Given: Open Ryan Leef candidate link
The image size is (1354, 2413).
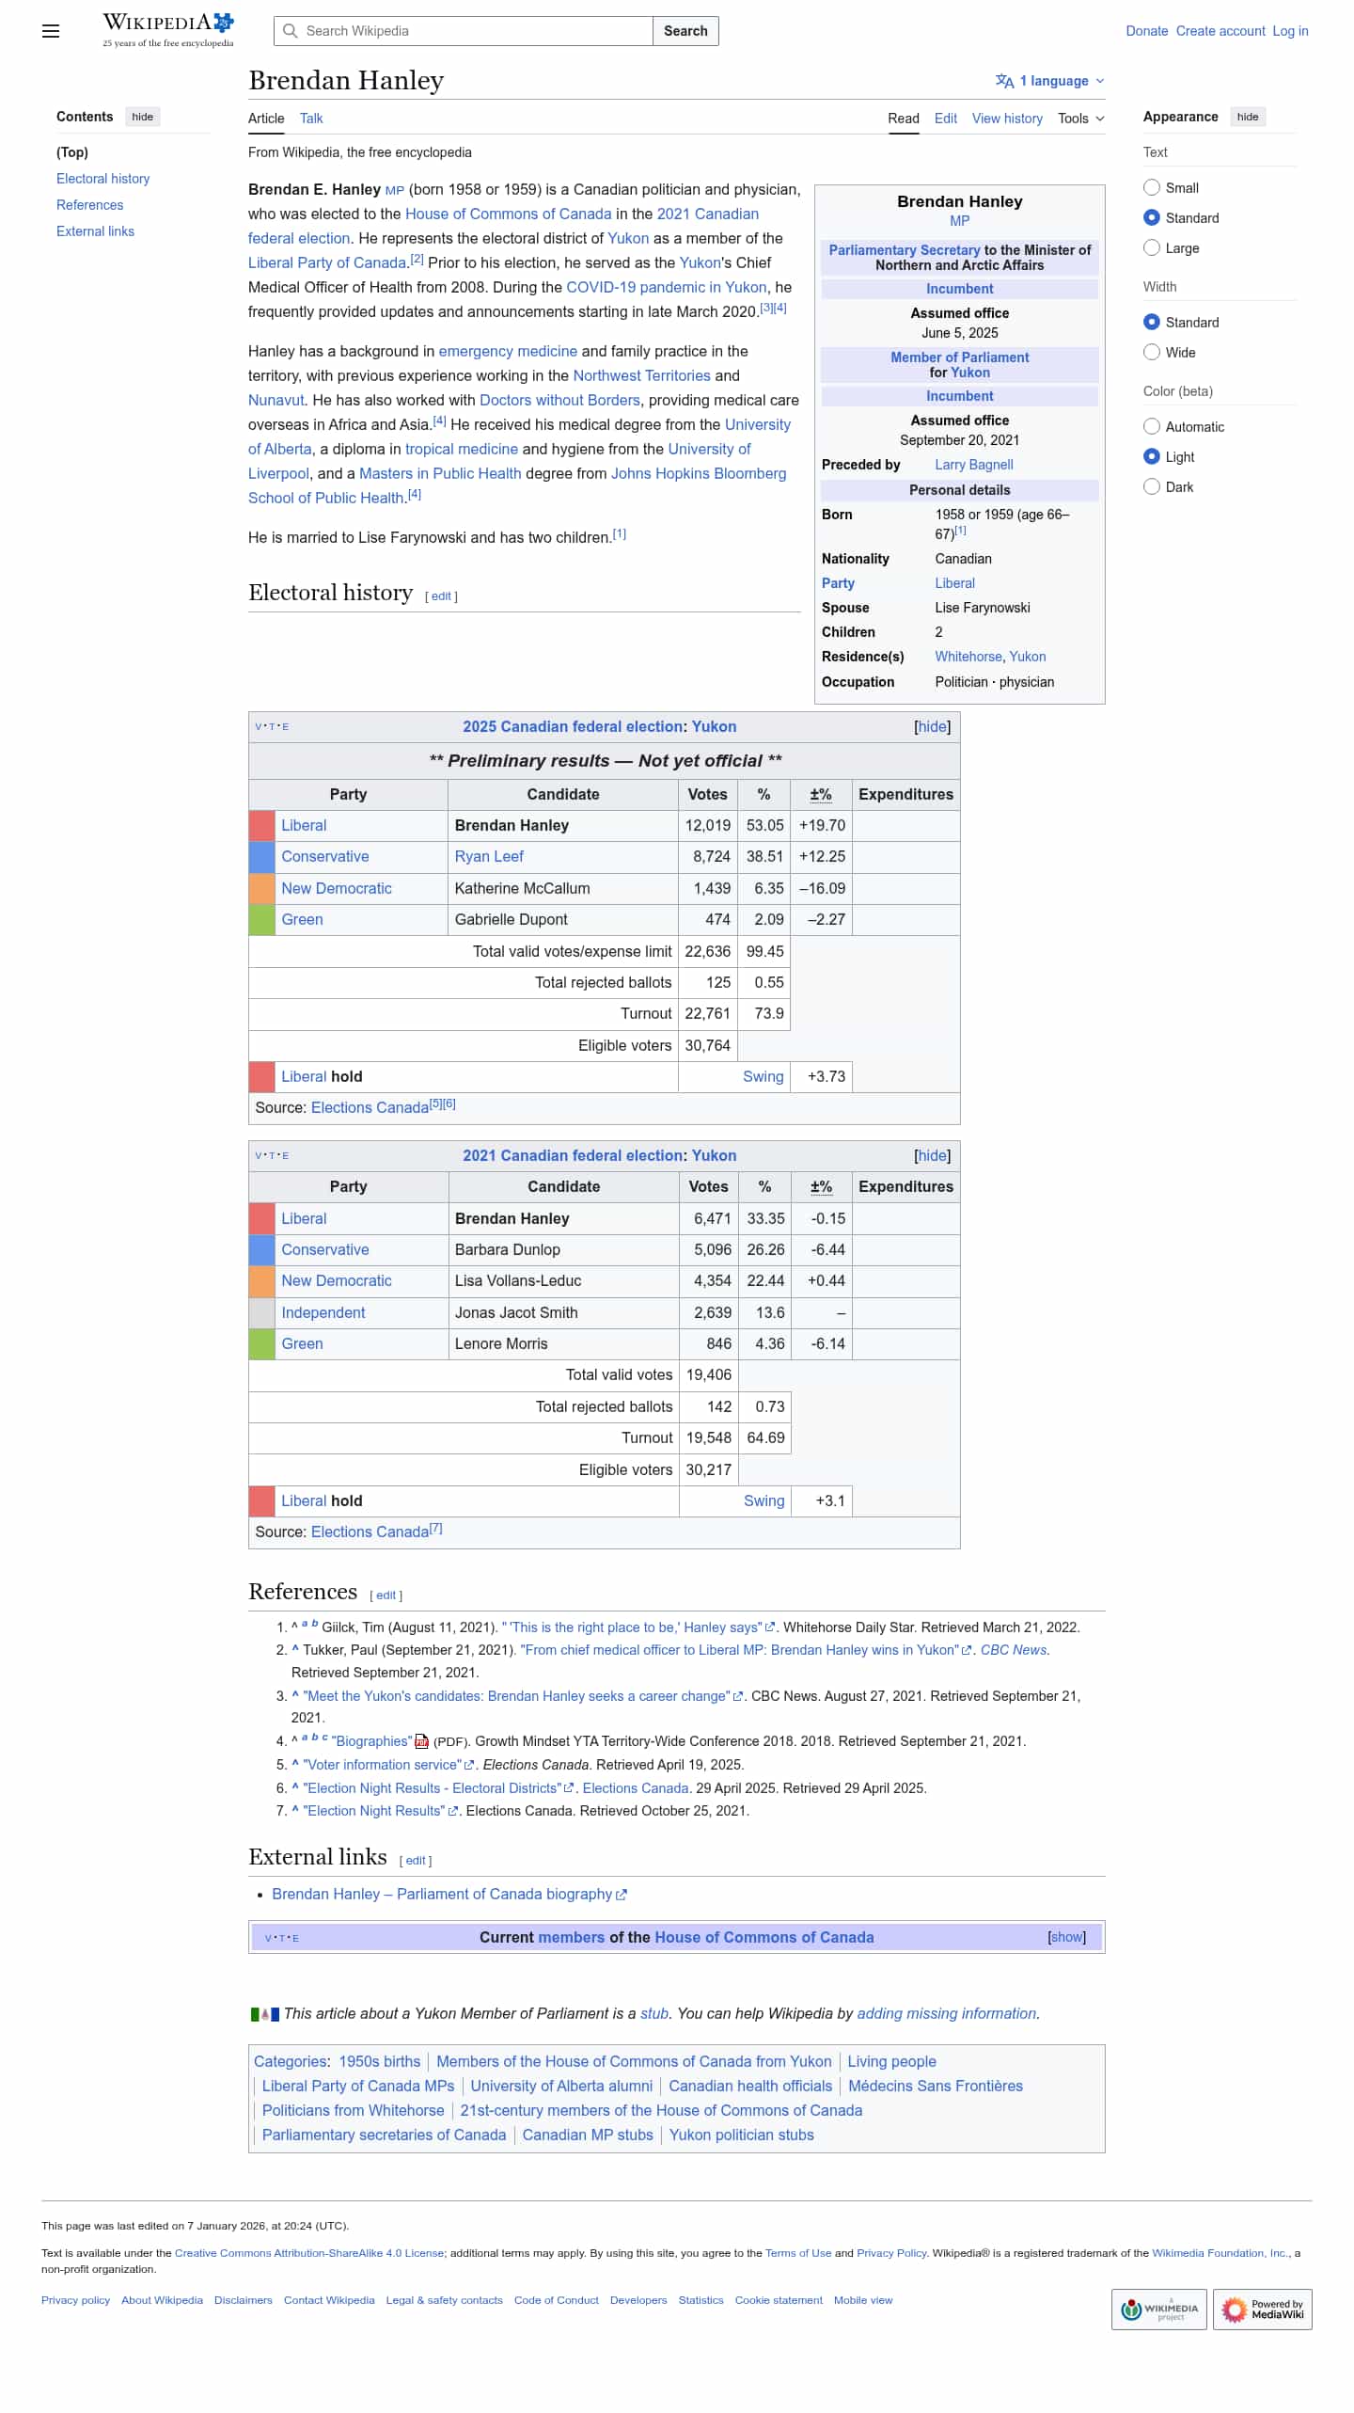Looking at the screenshot, I should click(x=489, y=857).
